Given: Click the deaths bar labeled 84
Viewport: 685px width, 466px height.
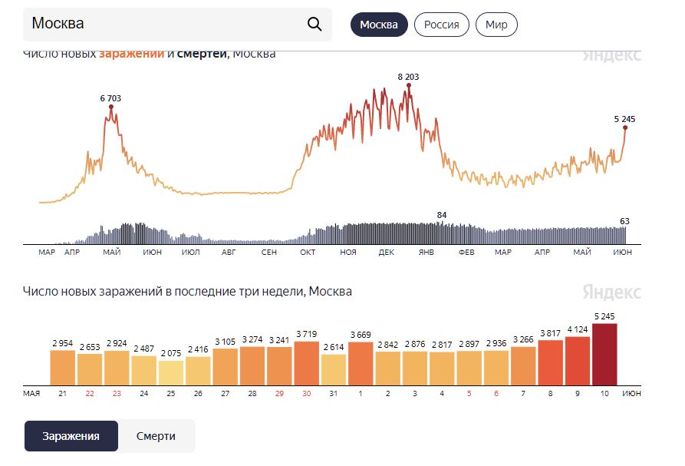Looking at the screenshot, I should (x=442, y=233).
